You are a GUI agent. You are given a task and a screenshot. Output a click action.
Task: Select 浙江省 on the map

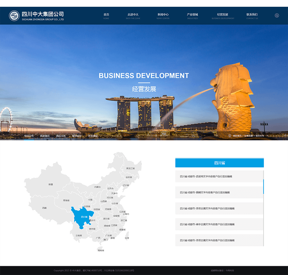coord(124,220)
